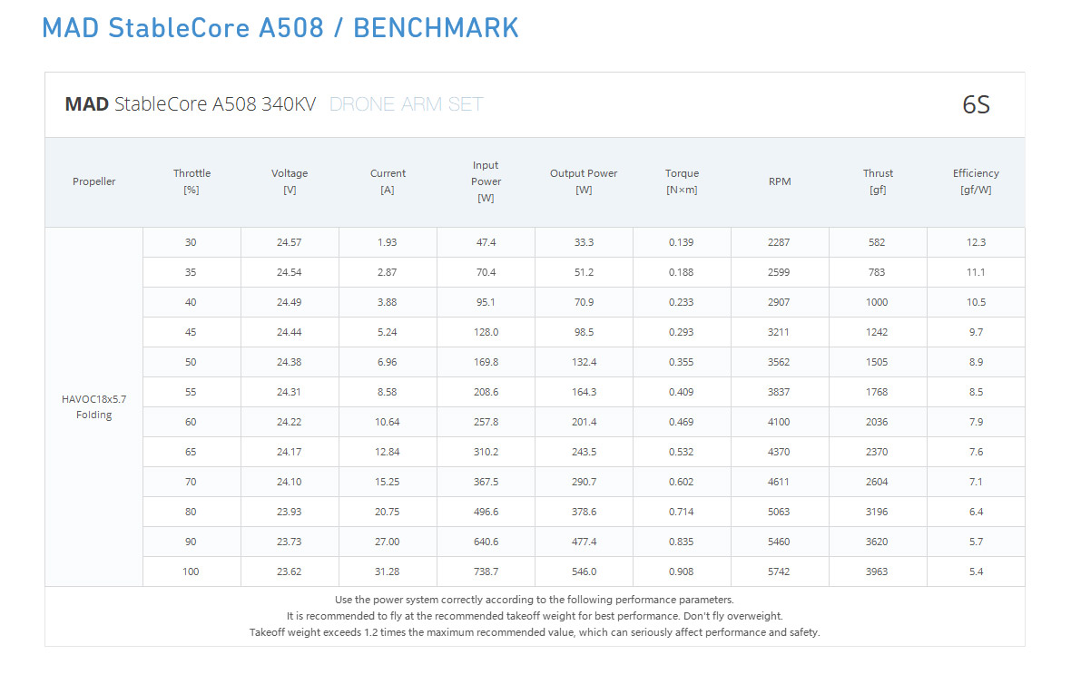Select the 12.3 efficiency value cell

pyautogui.click(x=976, y=242)
